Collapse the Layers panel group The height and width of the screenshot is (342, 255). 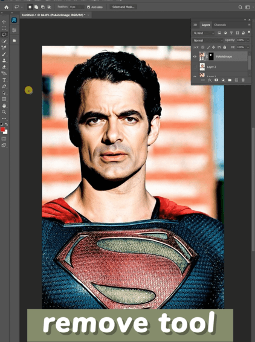(x=245, y=19)
